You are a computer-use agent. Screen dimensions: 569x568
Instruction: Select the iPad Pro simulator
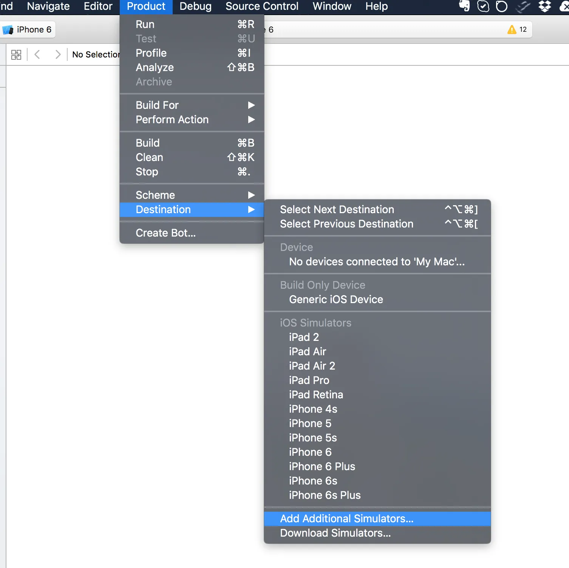377,380
